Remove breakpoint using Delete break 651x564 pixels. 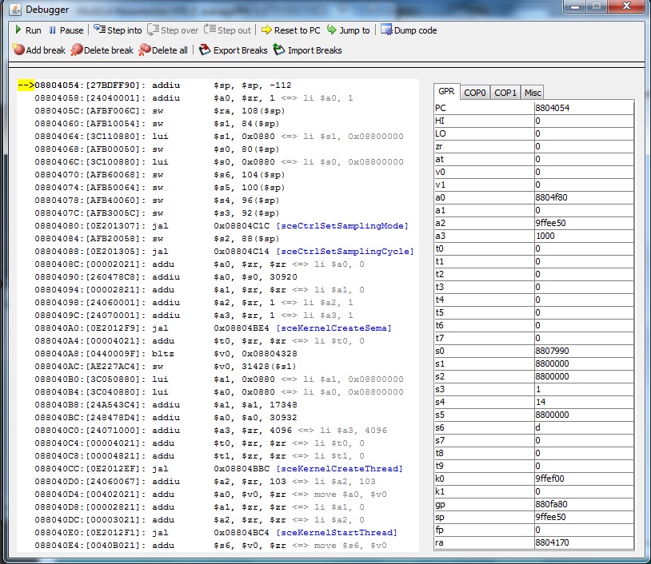[77, 50]
